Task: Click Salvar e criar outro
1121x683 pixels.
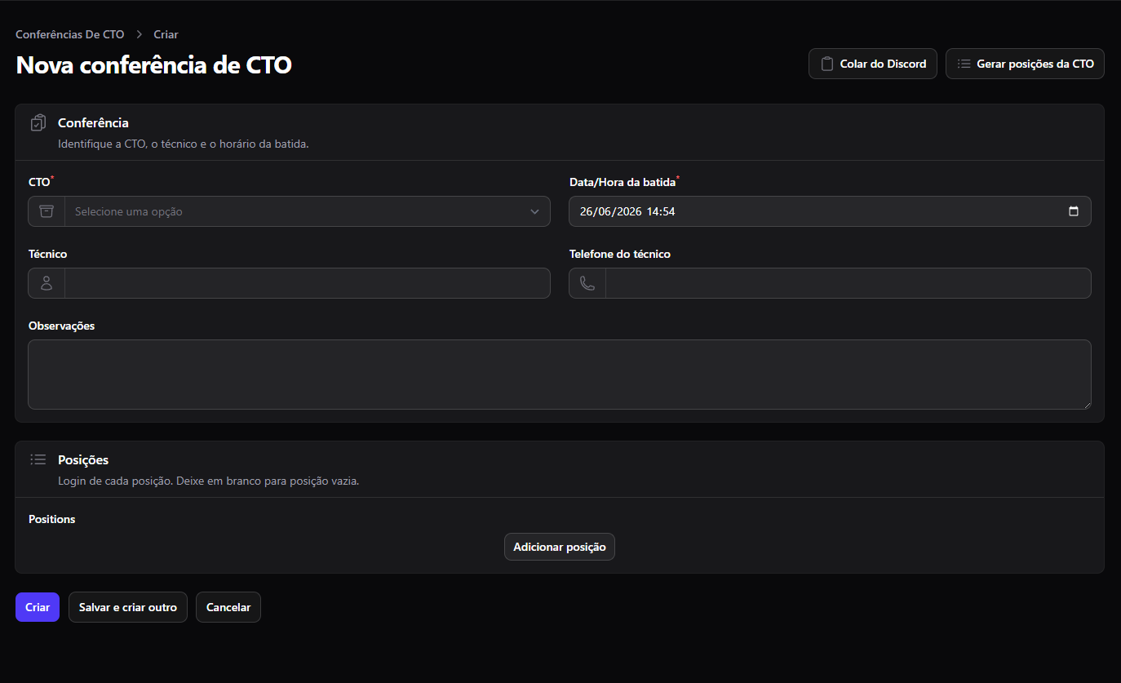Action: (128, 607)
